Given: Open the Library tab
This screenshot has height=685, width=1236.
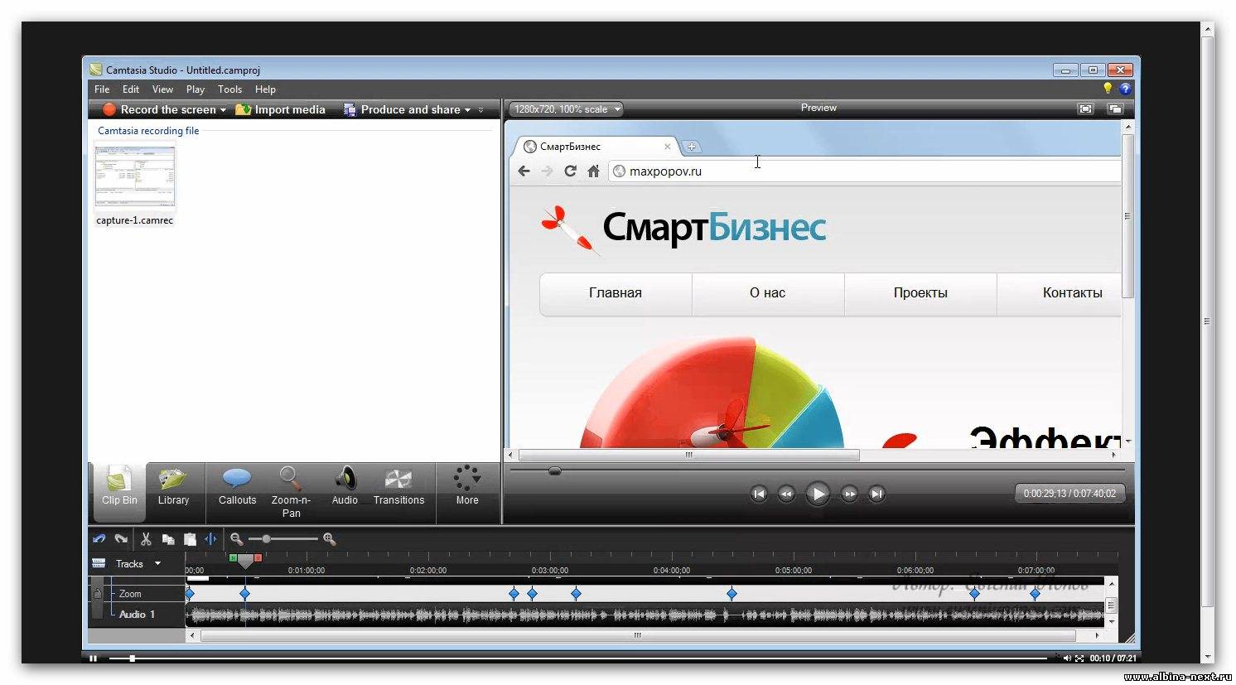Looking at the screenshot, I should pyautogui.click(x=173, y=487).
